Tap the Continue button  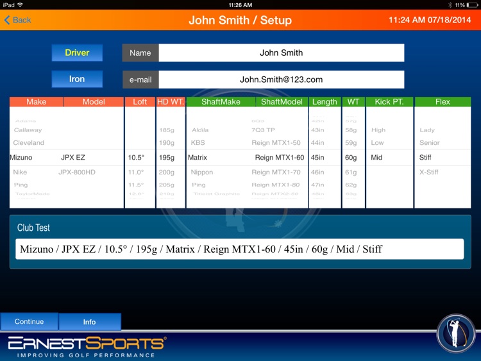[29, 321]
